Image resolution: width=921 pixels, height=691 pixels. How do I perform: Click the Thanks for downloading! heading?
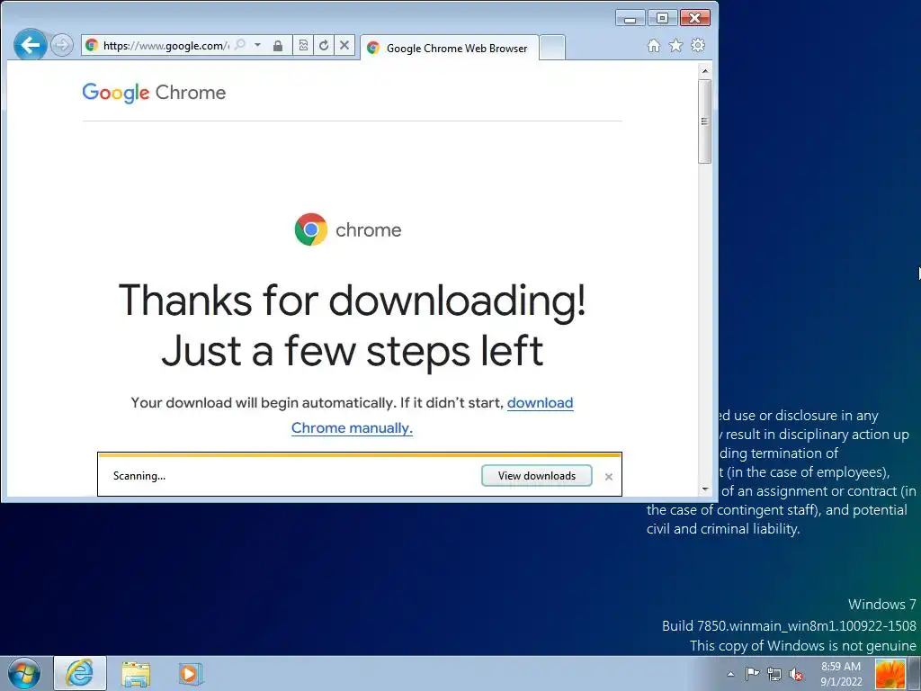[353, 300]
